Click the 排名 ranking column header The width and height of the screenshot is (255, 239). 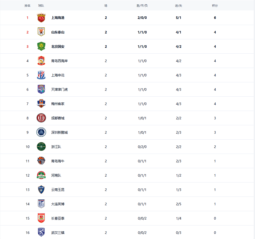pyautogui.click(x=27, y=6)
